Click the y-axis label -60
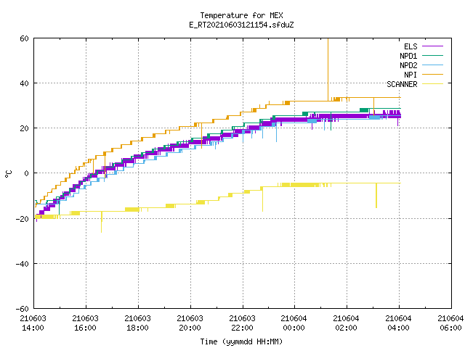465x348 pixels. (x=23, y=309)
